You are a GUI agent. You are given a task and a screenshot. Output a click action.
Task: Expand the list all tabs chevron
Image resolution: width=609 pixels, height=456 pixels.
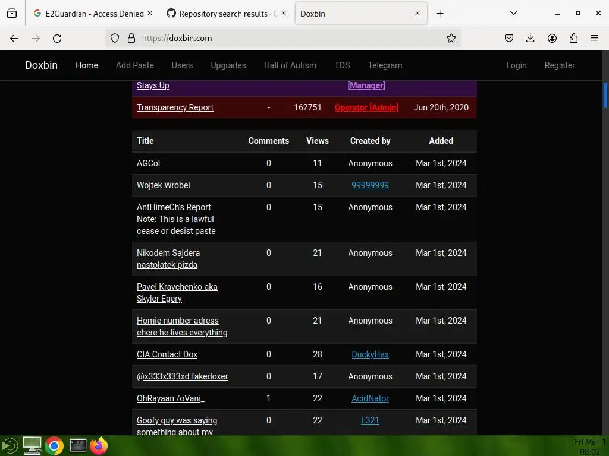(513, 13)
